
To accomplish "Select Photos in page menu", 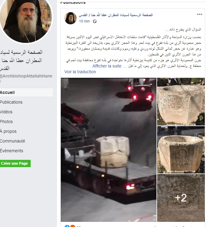I will coord(6,122).
